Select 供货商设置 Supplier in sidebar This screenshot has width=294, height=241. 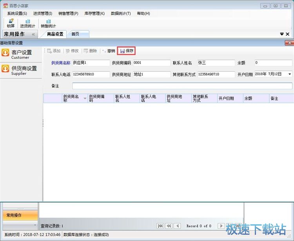pos(21,70)
